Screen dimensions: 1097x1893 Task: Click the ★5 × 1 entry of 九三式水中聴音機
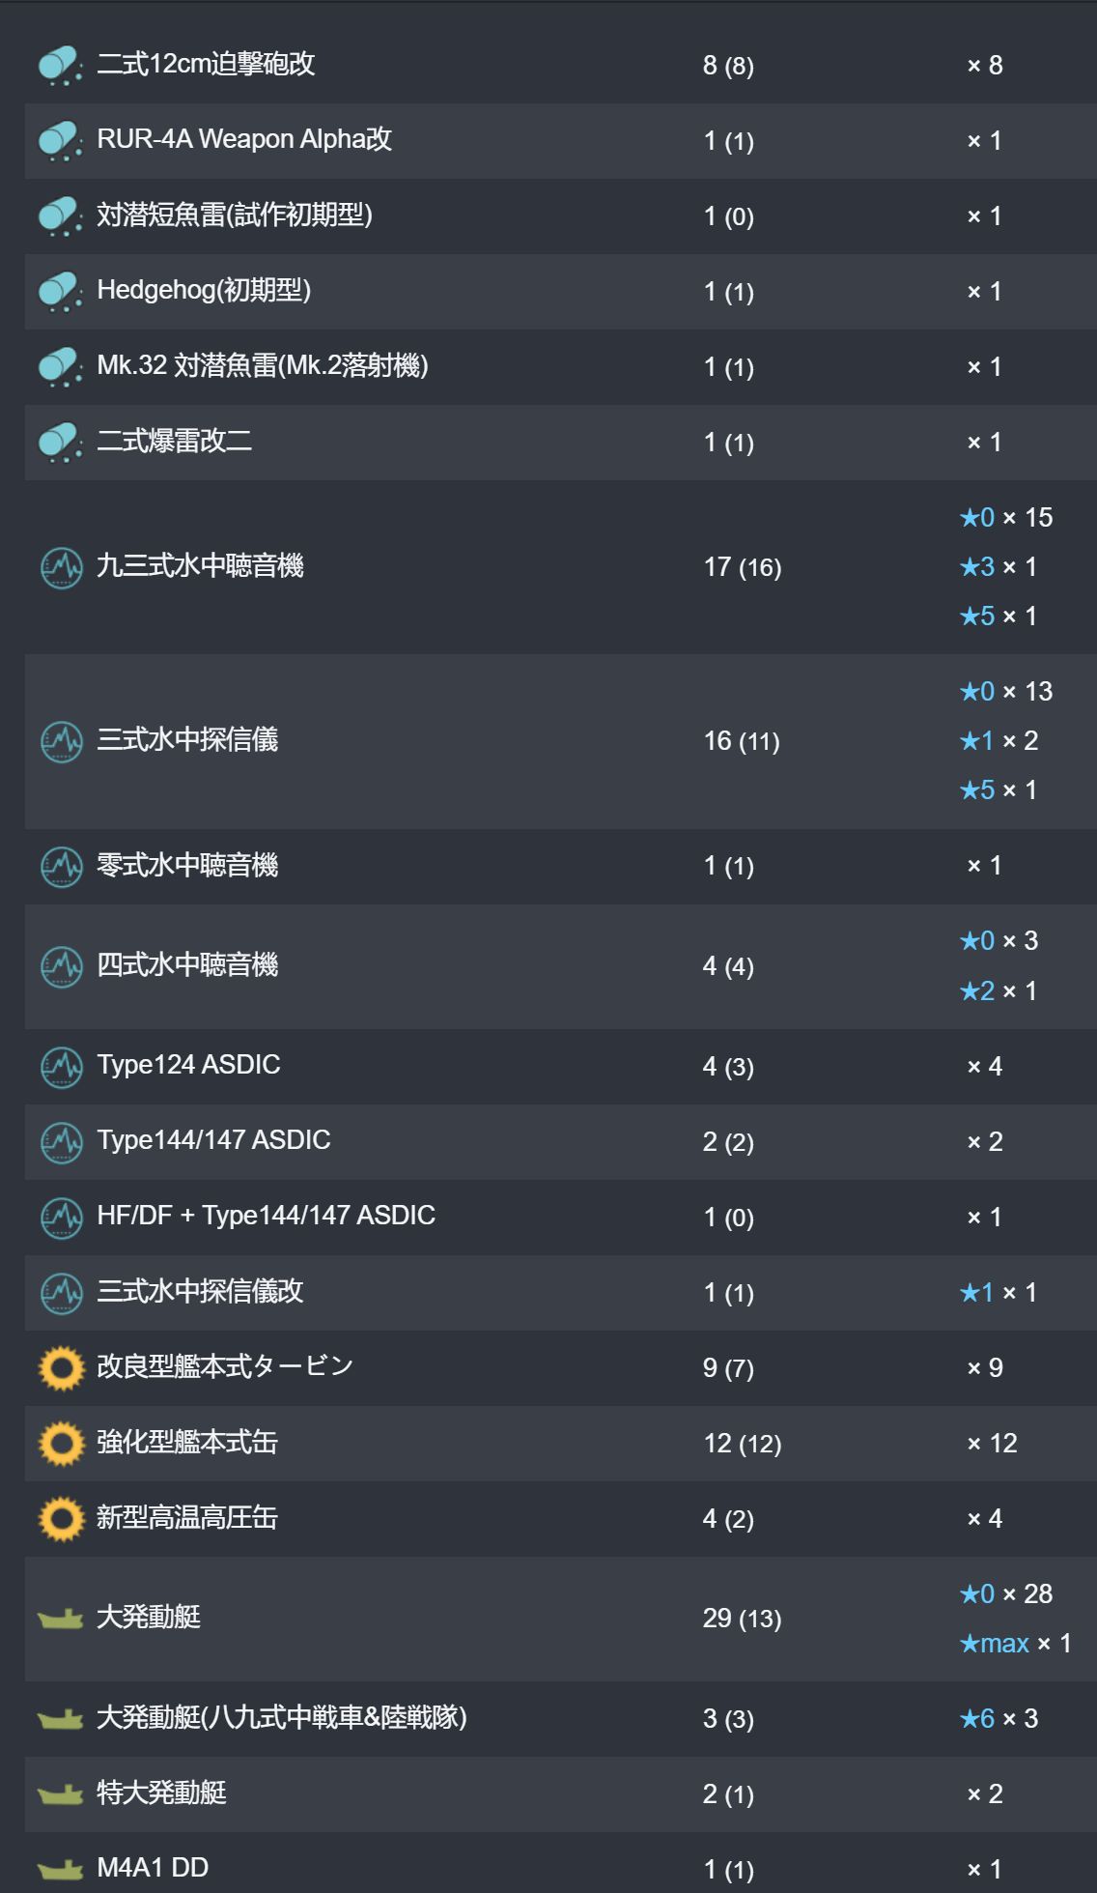pyautogui.click(x=999, y=617)
